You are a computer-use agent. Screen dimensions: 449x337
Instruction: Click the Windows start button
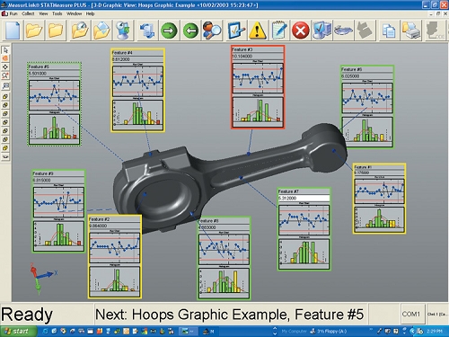click(19, 331)
